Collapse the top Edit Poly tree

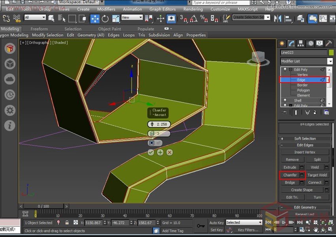click(291, 70)
